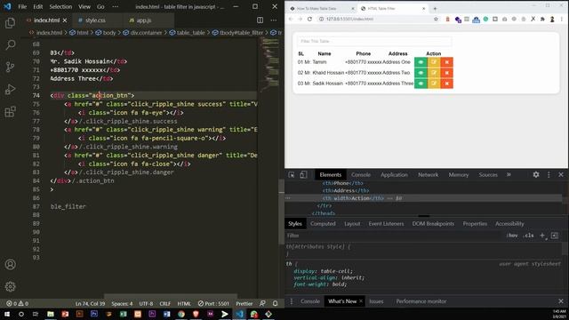Toggle the .cls element classes panel

tap(528, 236)
